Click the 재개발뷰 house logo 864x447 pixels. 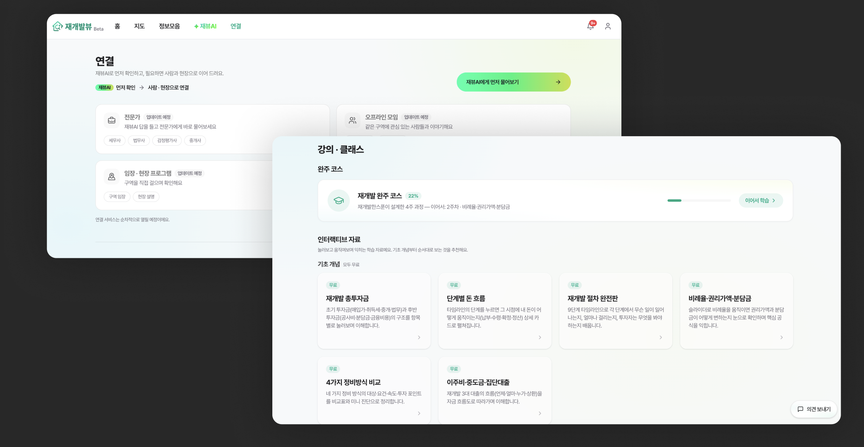pyautogui.click(x=58, y=26)
